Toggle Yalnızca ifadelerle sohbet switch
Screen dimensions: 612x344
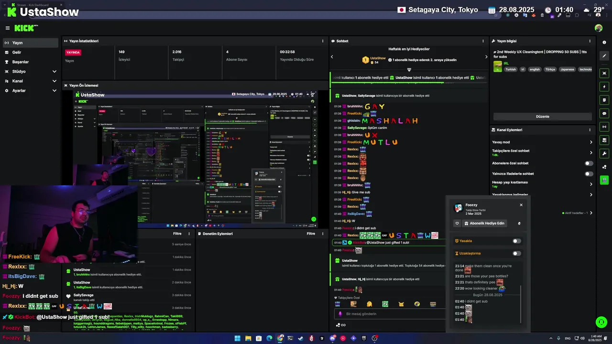point(589,174)
